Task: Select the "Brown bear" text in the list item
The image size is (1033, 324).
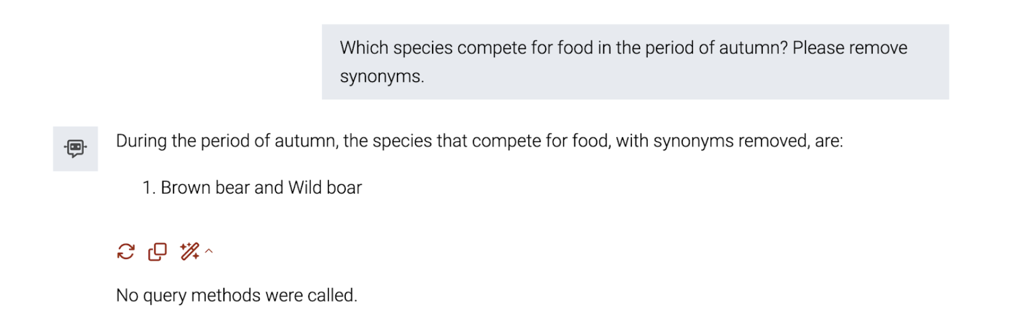Action: coord(205,188)
